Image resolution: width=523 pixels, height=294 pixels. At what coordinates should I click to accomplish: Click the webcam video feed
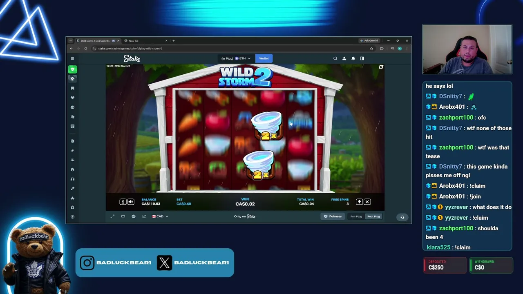click(467, 49)
